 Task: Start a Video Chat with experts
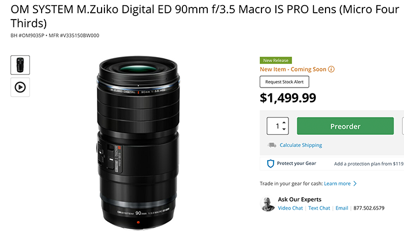coord(290,208)
